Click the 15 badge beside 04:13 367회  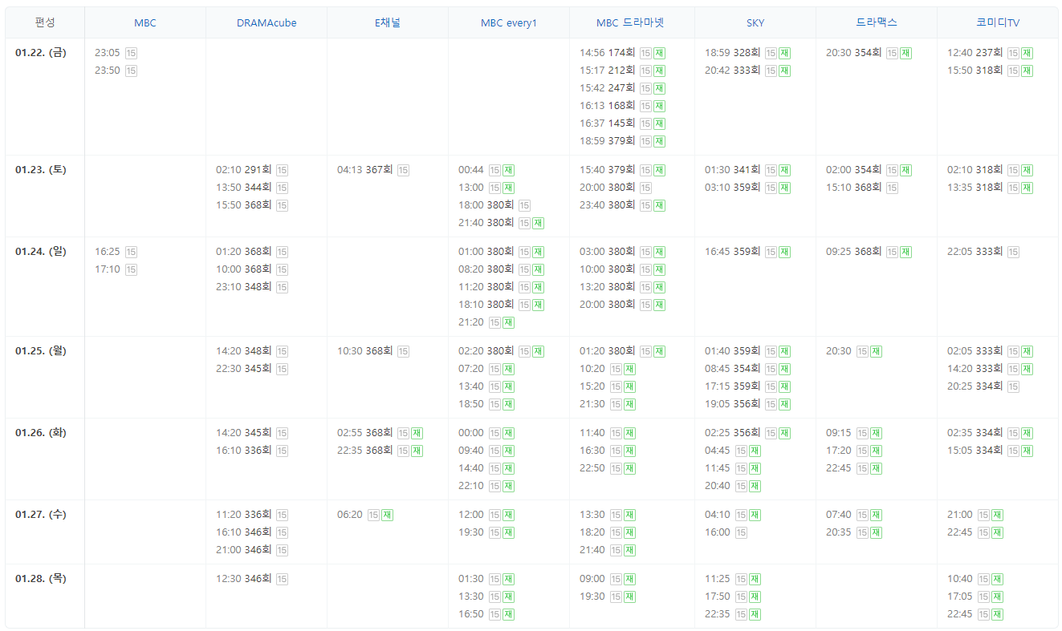[403, 170]
